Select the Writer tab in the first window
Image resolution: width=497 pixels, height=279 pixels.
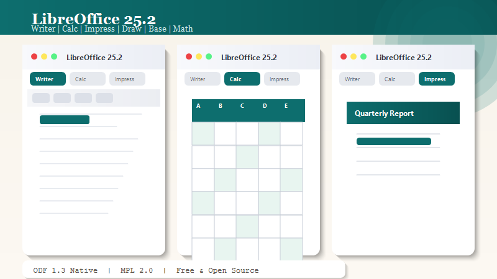(x=48, y=79)
